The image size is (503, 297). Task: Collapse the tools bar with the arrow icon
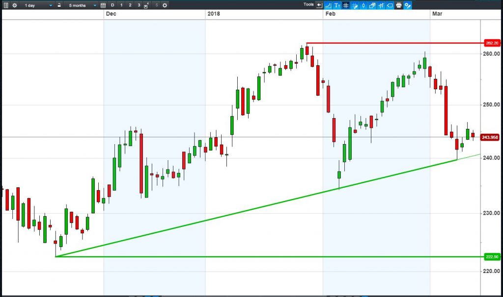319,5
